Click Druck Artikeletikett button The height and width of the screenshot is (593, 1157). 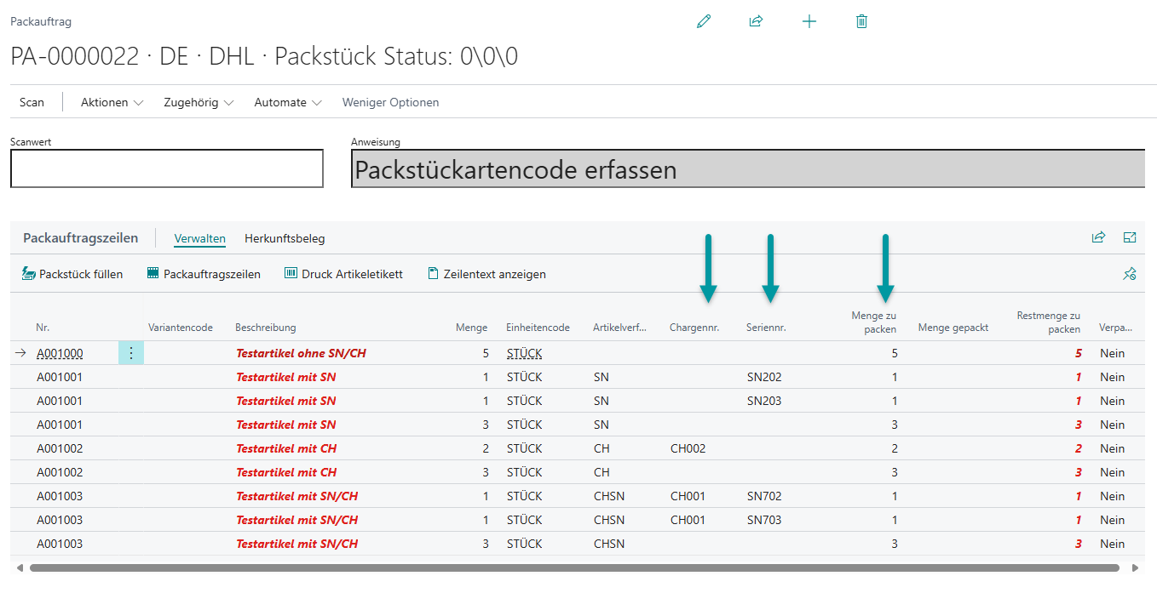[x=343, y=274]
